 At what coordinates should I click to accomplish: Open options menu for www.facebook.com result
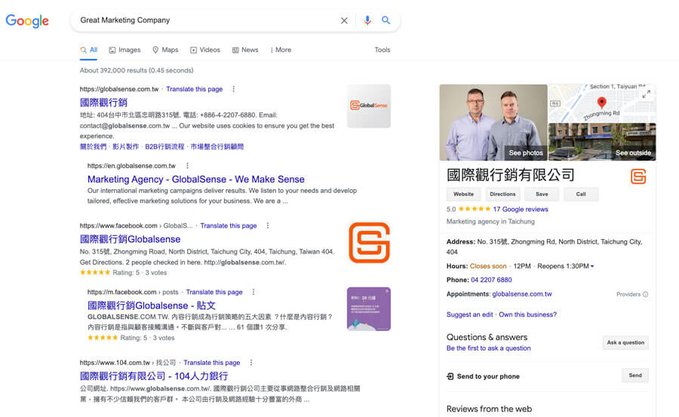point(268,225)
